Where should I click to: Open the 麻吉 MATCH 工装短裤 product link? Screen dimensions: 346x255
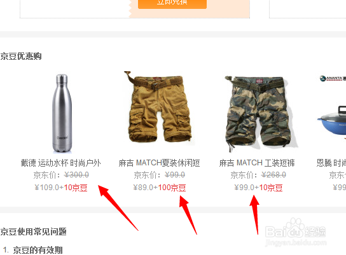(257, 163)
